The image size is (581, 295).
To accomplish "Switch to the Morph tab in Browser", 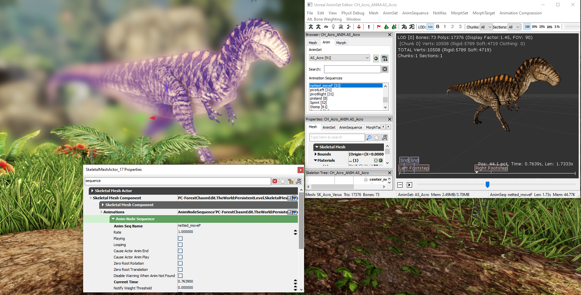I will point(341,43).
